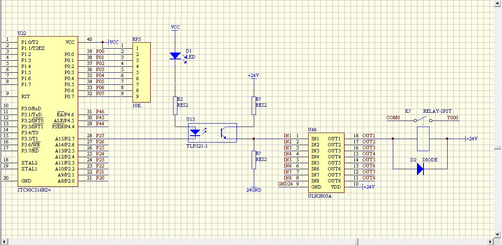Click the R2 resistor symbol
Viewport: 502px width, 245px height.
click(x=175, y=106)
